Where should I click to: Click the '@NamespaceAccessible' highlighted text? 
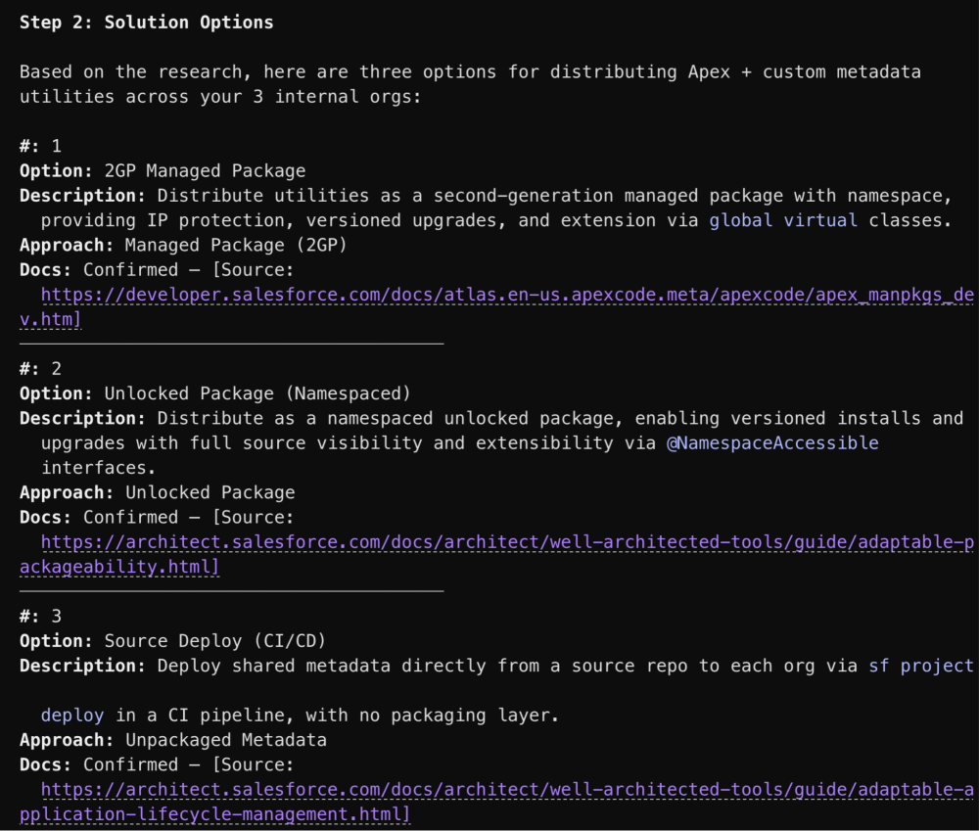coord(772,443)
